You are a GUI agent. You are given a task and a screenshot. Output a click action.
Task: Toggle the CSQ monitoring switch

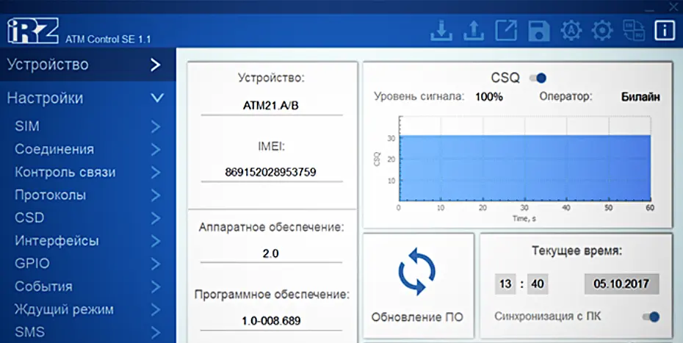(x=538, y=78)
